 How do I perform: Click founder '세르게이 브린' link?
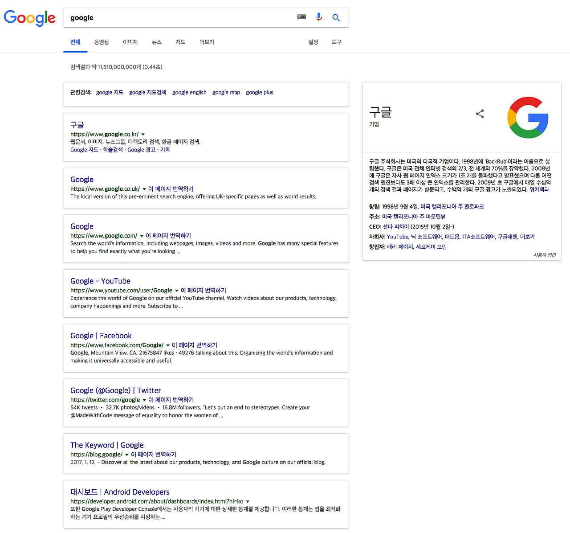[x=431, y=247]
